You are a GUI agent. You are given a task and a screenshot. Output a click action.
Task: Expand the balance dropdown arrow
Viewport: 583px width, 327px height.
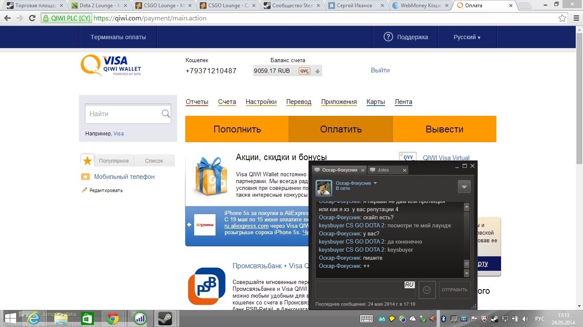(x=317, y=71)
